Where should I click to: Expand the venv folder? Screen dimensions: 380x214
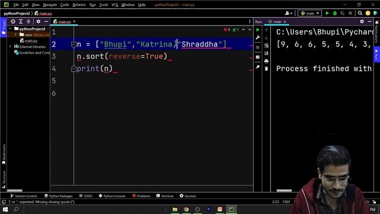pyautogui.click(x=15, y=34)
